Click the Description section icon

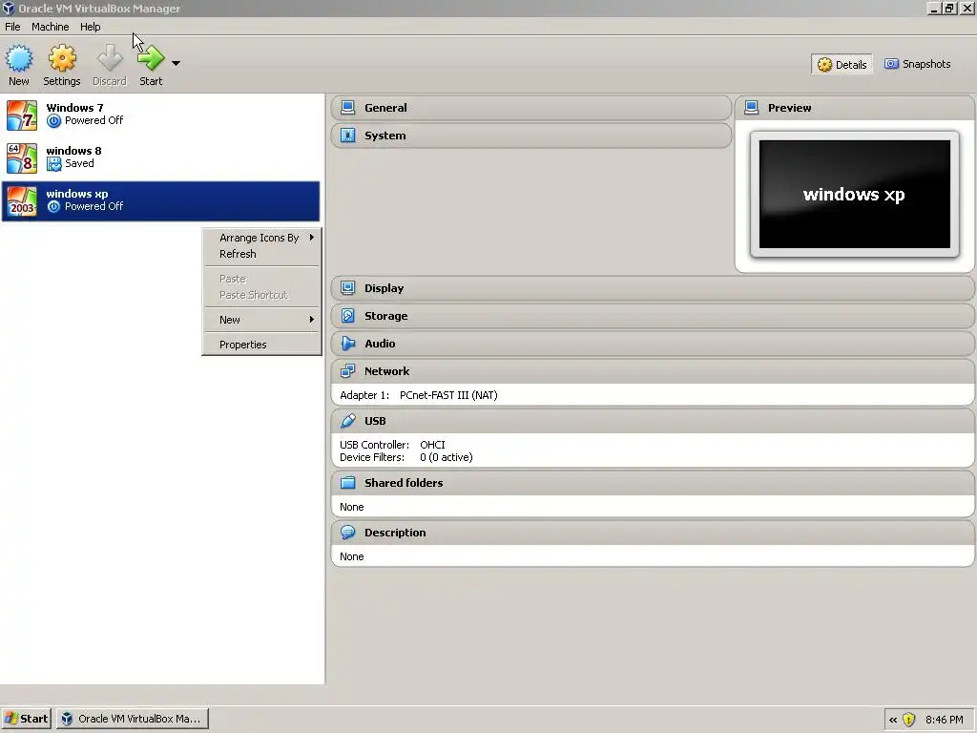pyautogui.click(x=347, y=533)
